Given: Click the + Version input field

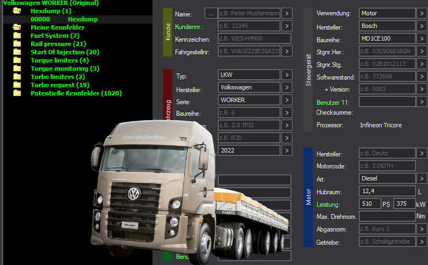Looking at the screenshot, I should pos(387,89).
